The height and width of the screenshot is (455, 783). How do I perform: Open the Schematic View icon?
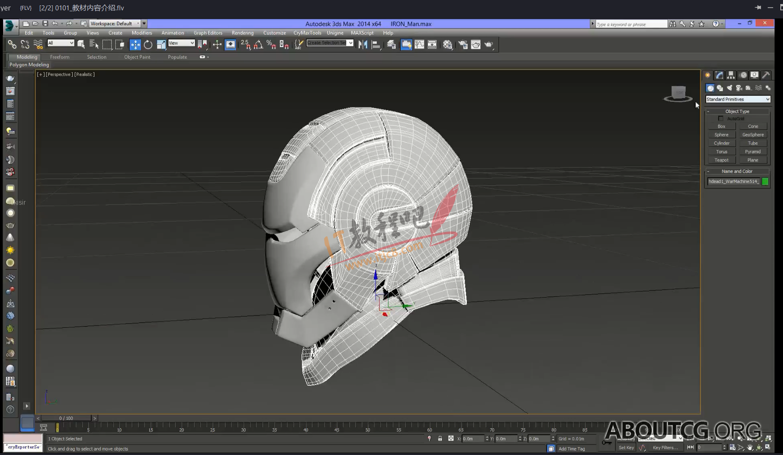click(x=432, y=44)
